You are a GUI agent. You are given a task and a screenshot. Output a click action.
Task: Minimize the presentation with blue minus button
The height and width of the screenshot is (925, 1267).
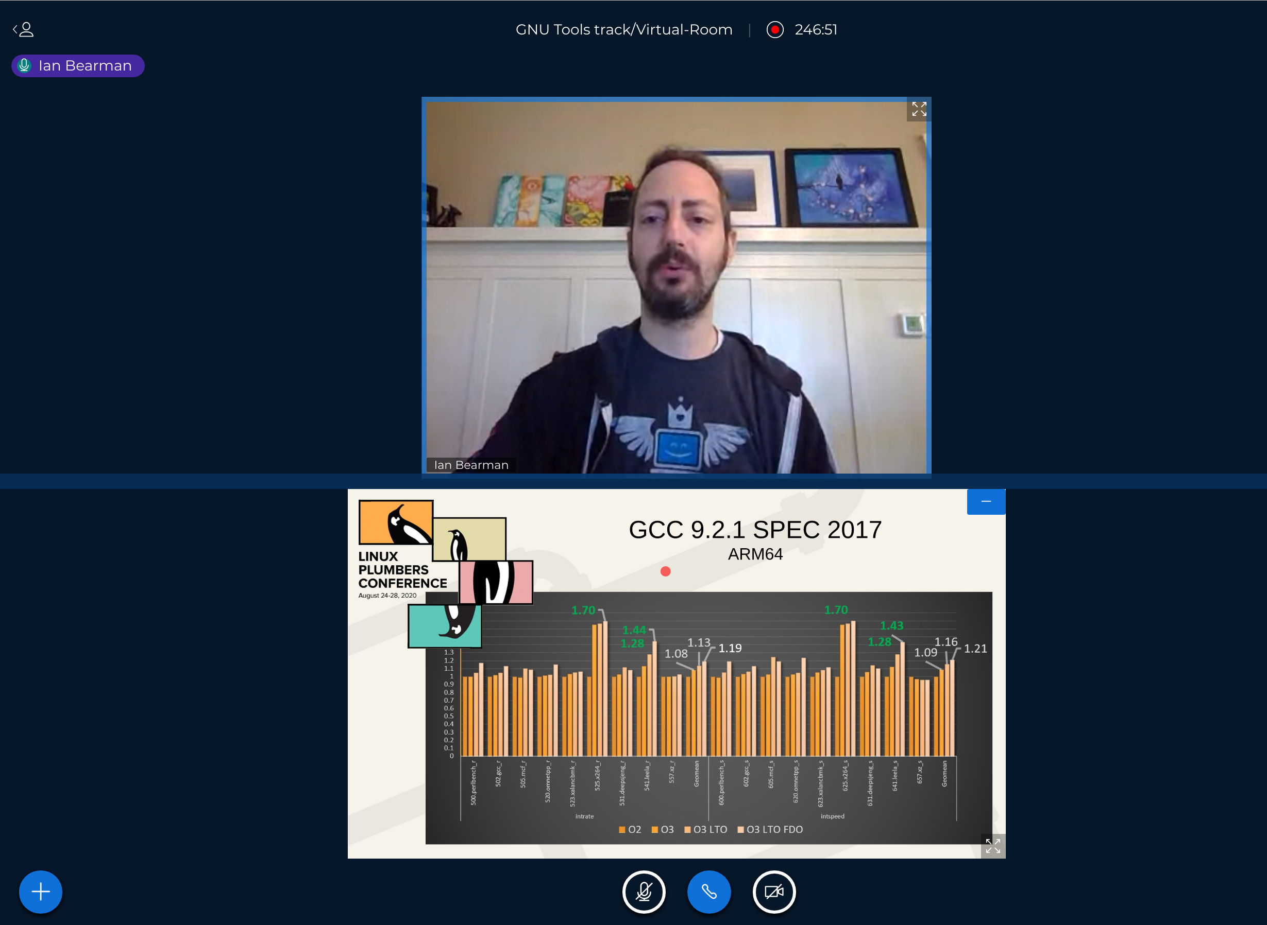point(986,501)
